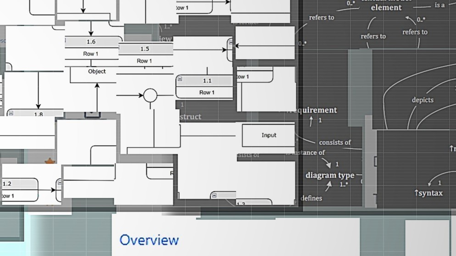Viewport: 456px width, 256px height.
Task: Click Row 1 under the 1.6 header
Action: (x=91, y=54)
